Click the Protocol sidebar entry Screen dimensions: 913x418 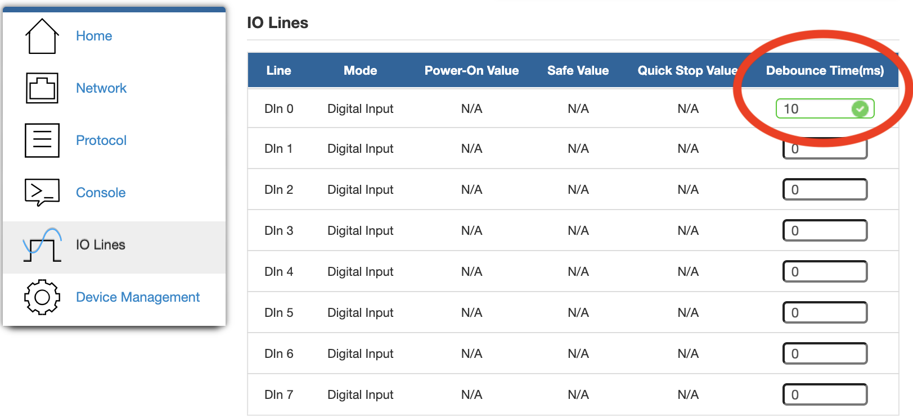101,140
